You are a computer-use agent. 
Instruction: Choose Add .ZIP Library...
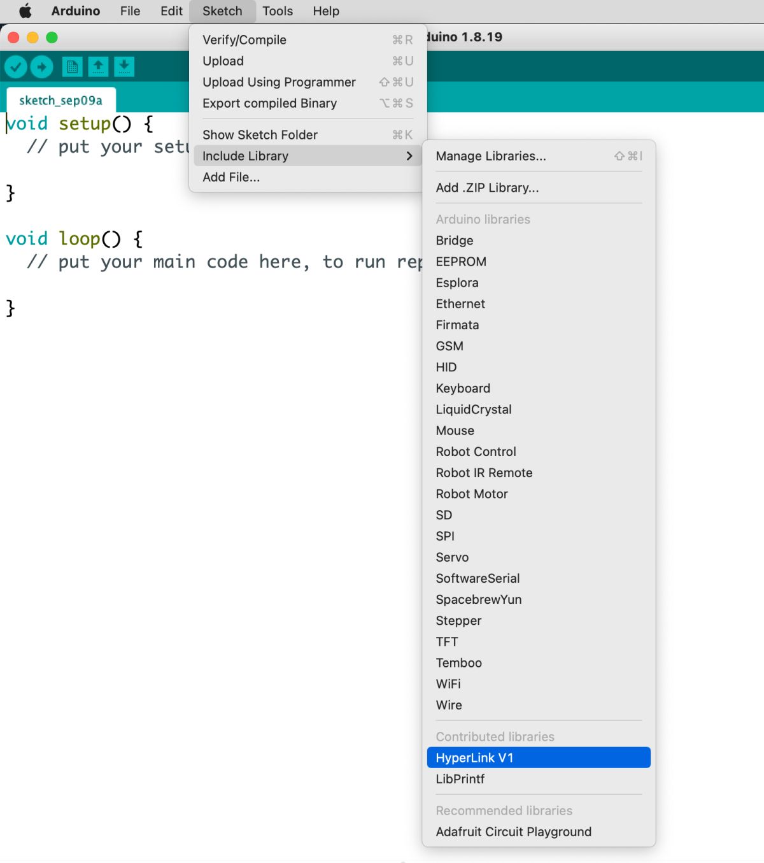(539, 187)
